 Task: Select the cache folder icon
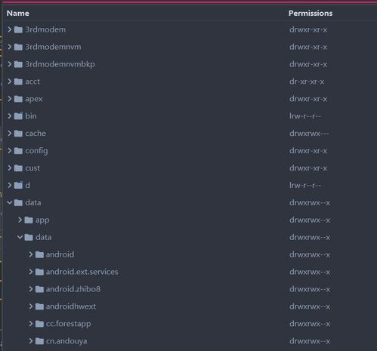[18, 134]
